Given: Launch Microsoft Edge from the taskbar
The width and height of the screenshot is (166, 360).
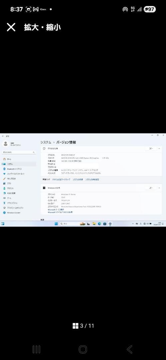Looking at the screenshot, I should 99,224.
